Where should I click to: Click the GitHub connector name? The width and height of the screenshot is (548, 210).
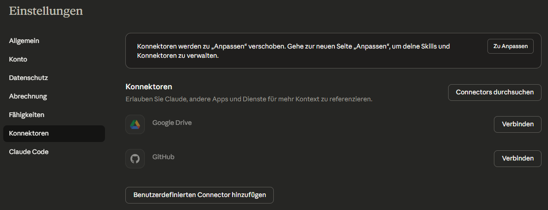point(163,157)
